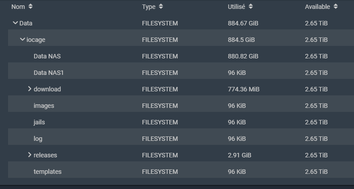
Task: Sort by Available using its sort icon
Action: 336,7
